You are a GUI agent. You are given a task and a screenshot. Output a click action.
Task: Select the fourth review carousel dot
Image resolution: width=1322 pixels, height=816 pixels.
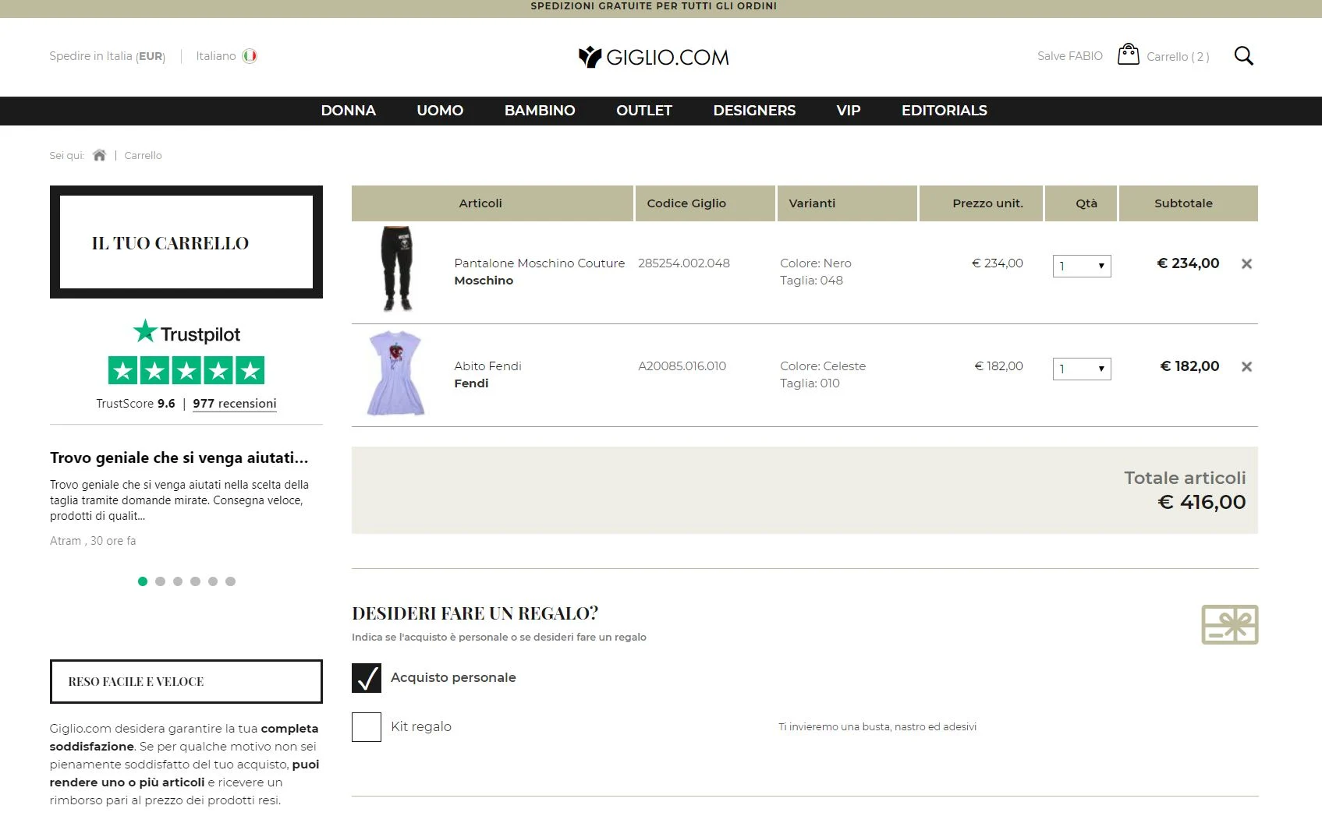tap(195, 581)
